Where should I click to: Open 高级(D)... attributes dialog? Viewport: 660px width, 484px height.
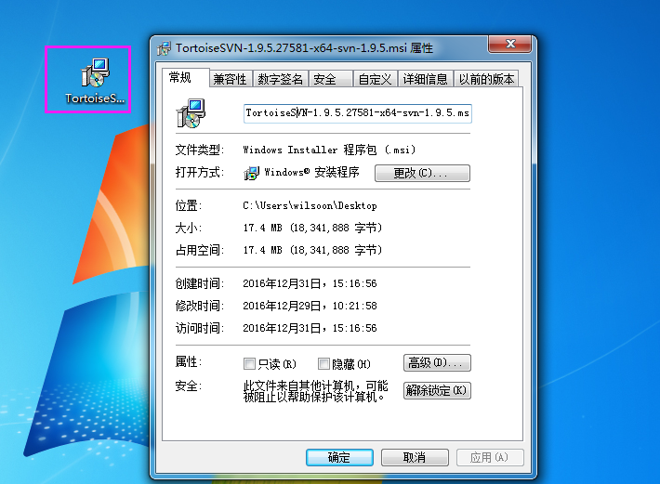(437, 363)
